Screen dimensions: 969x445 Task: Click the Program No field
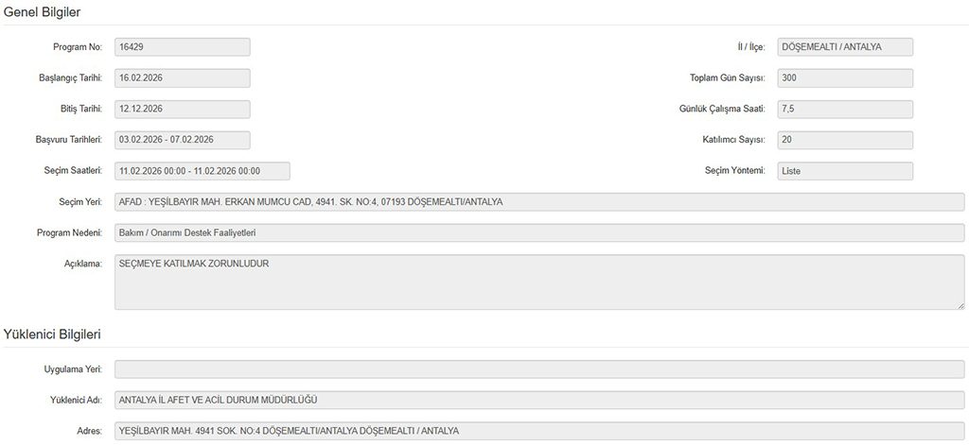tap(182, 47)
